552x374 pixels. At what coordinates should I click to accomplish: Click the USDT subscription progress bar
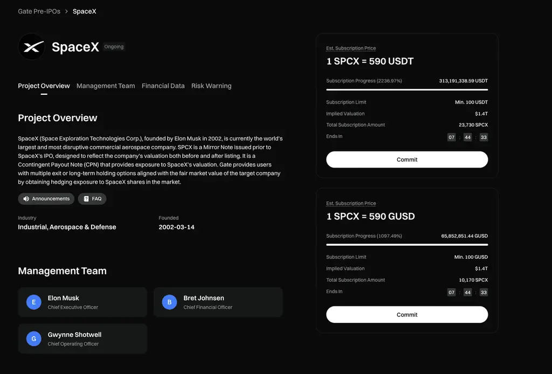coord(407,89)
